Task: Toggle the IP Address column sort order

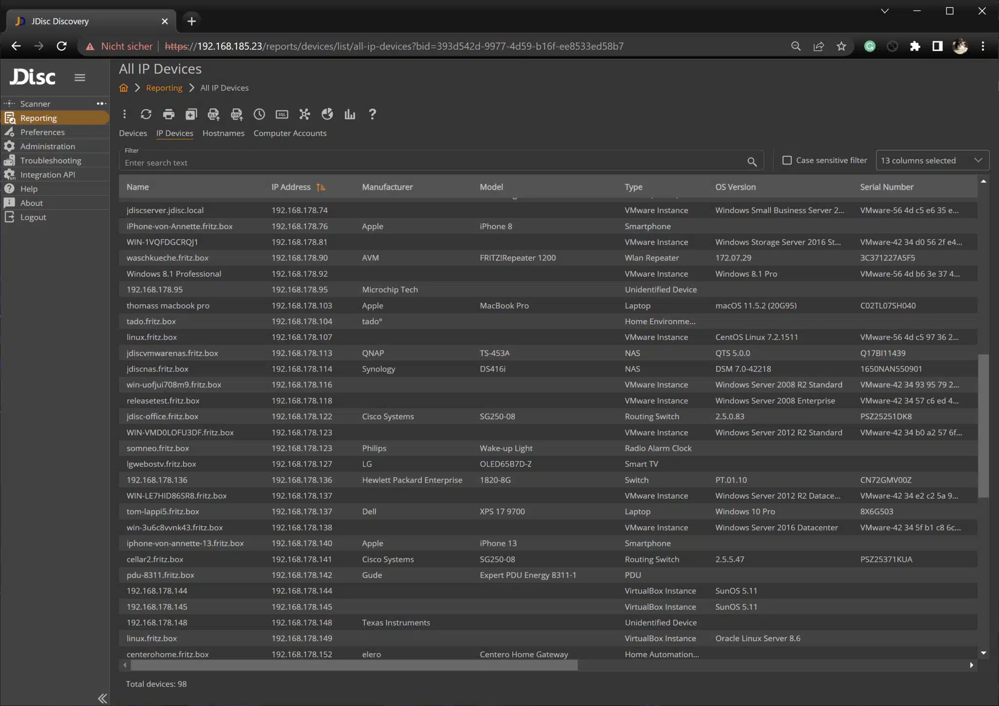Action: point(320,187)
